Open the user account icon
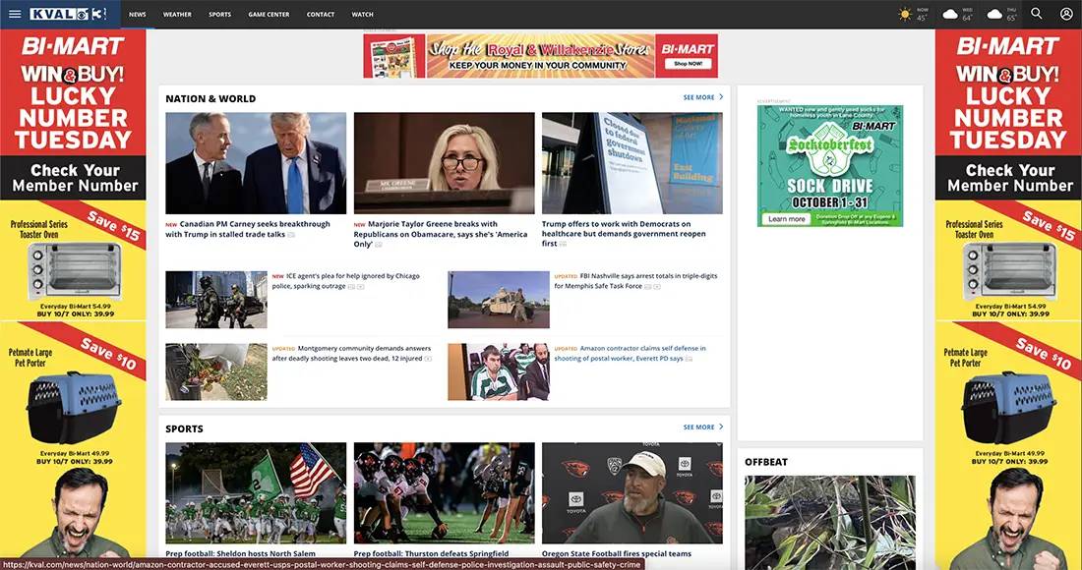1082x570 pixels. click(1066, 14)
